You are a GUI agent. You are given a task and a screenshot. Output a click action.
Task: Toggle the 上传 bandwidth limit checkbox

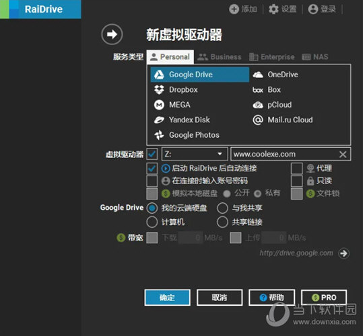pos(236,238)
